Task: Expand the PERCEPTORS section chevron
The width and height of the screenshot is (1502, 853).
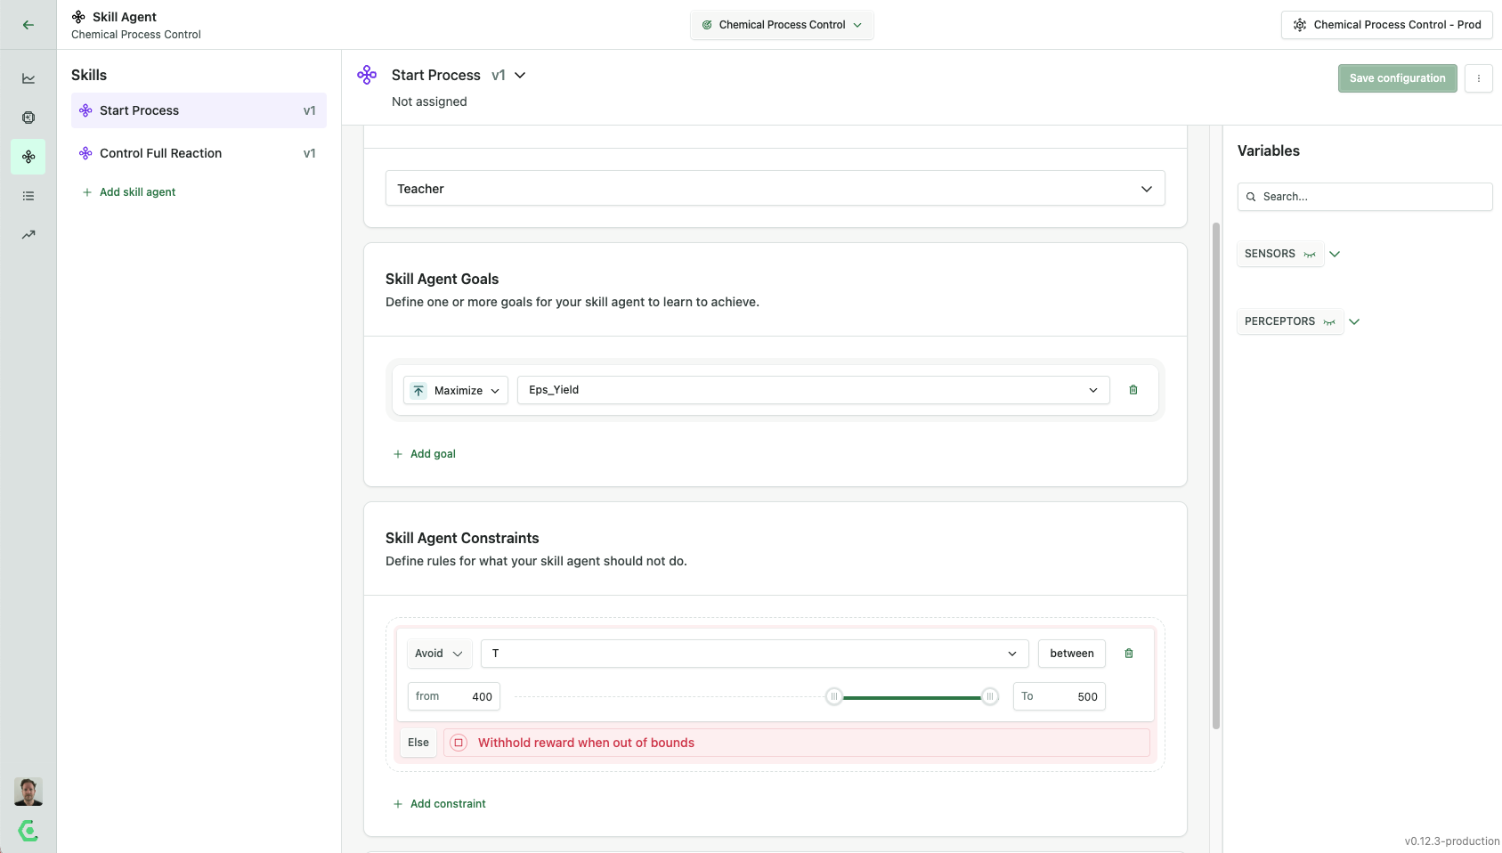Action: (x=1354, y=321)
